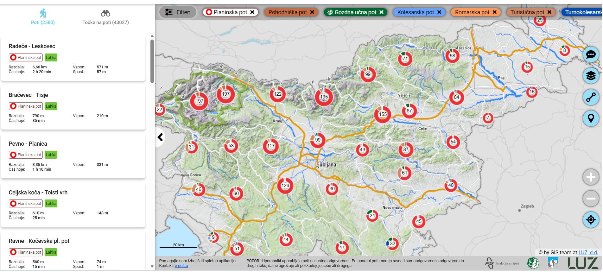This screenshot has width=603, height=272.
Task: Zoom out of the map
Action: pyautogui.click(x=591, y=199)
